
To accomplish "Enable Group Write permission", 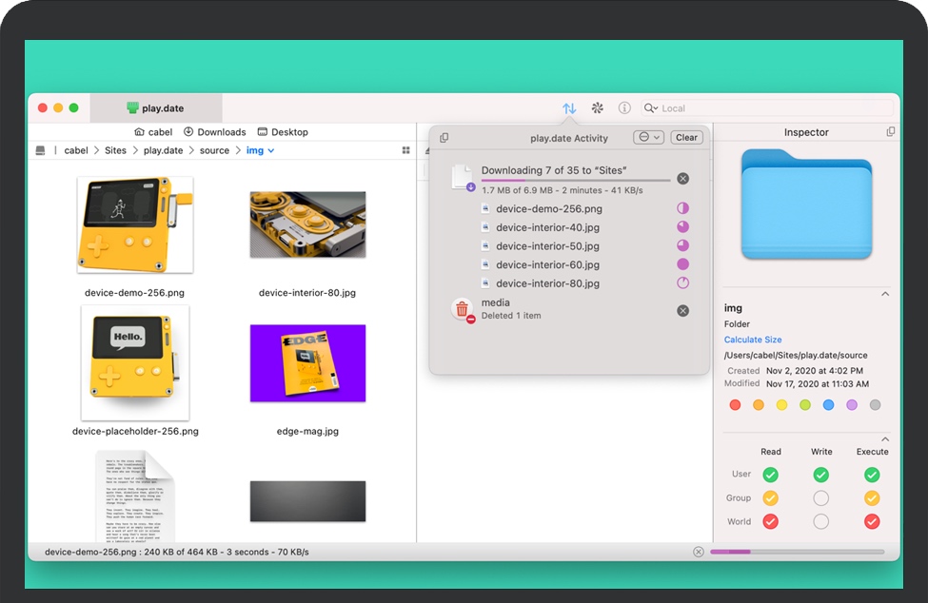I will coord(820,498).
